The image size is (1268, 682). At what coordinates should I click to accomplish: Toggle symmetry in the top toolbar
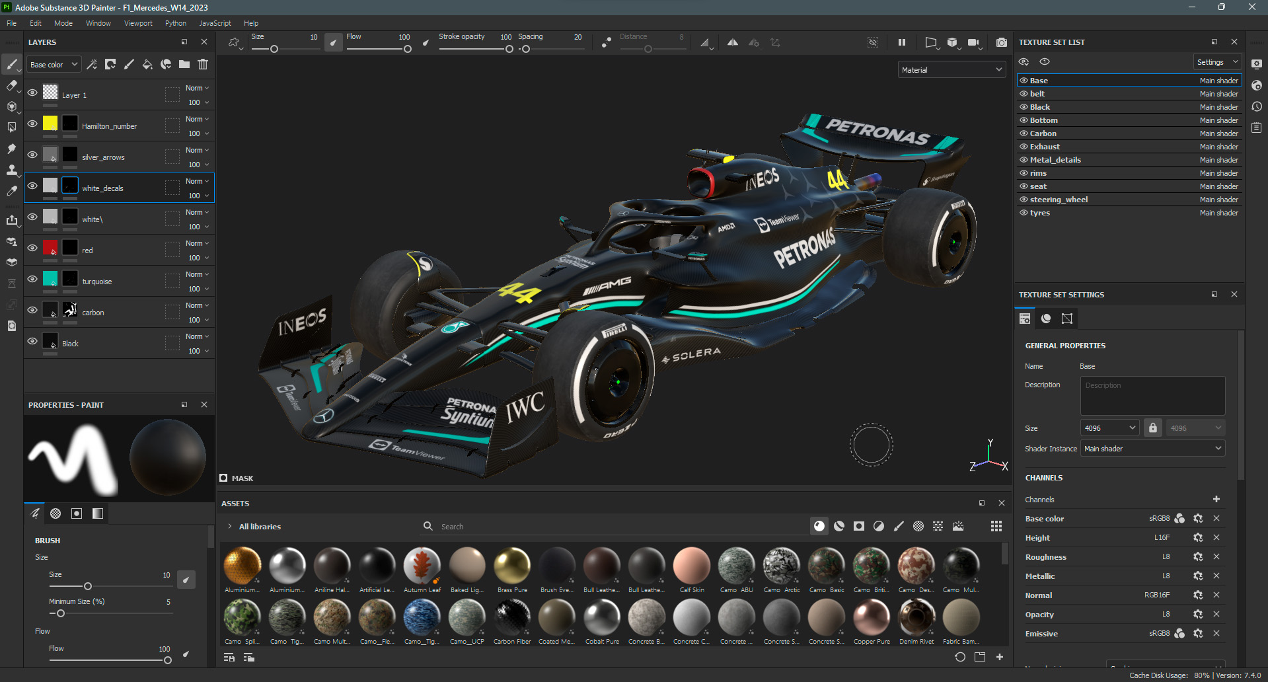pyautogui.click(x=733, y=42)
